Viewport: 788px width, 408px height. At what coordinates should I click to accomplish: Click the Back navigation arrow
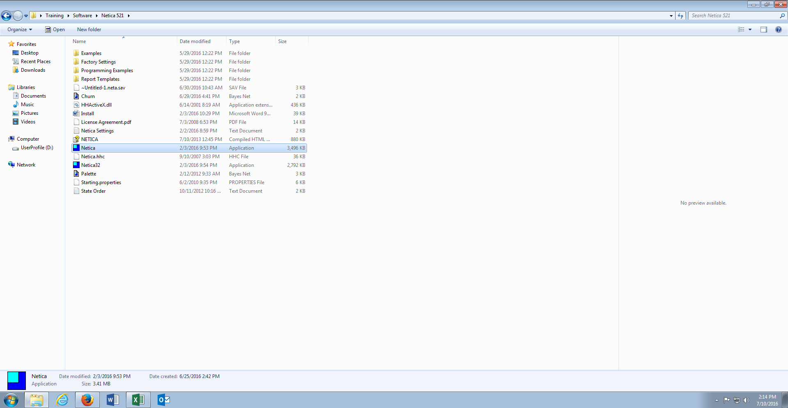click(x=6, y=16)
